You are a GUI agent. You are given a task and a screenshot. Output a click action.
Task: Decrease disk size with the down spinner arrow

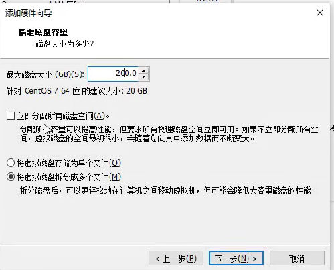point(143,77)
